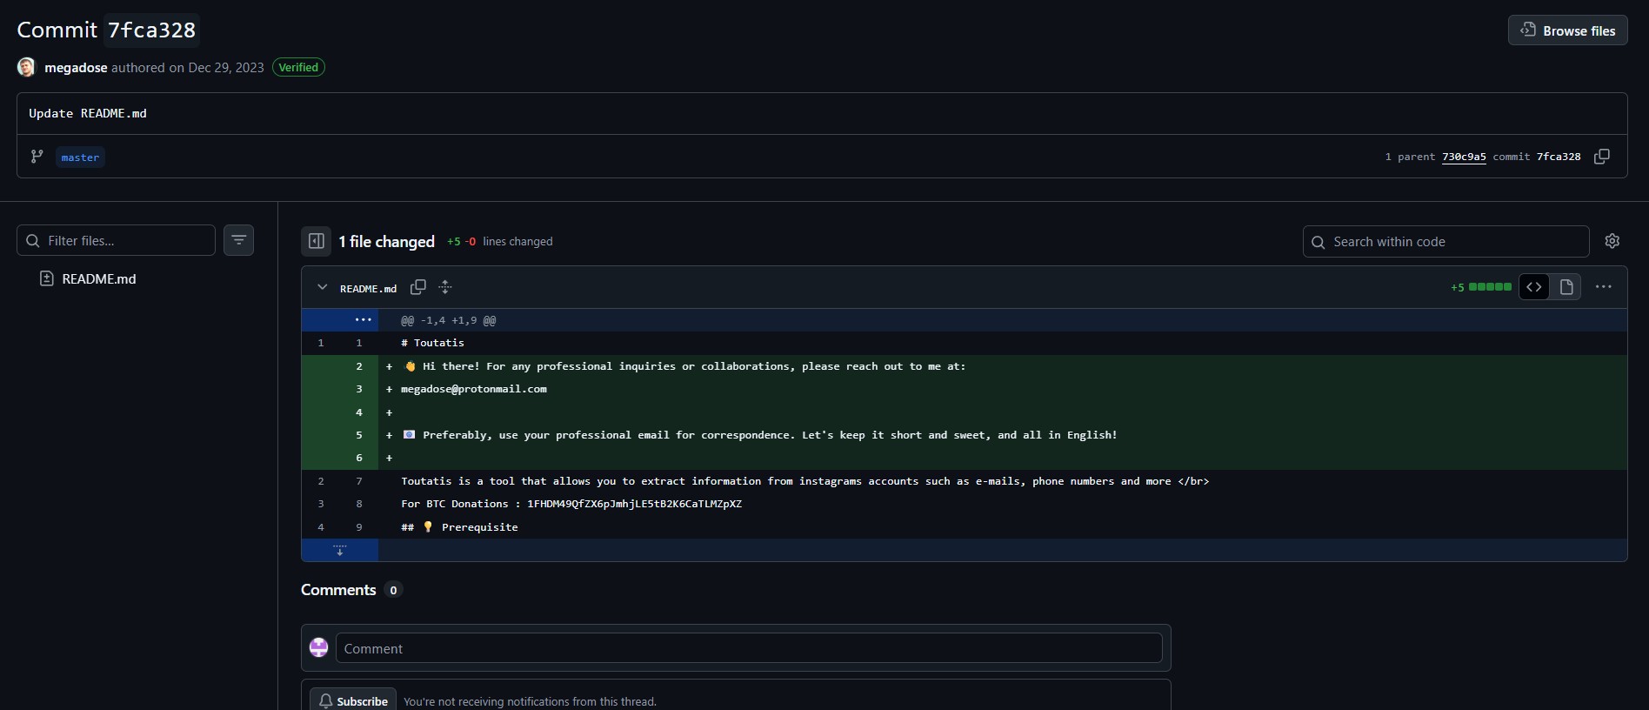
Task: Copy README.md file path
Action: coord(418,287)
